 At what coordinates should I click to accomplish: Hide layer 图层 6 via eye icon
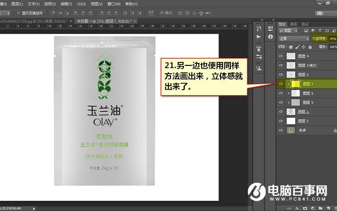click(x=281, y=93)
